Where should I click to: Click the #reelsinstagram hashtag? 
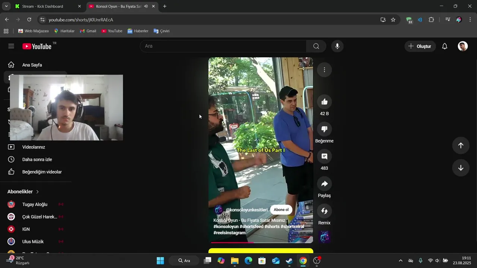pyautogui.click(x=230, y=233)
